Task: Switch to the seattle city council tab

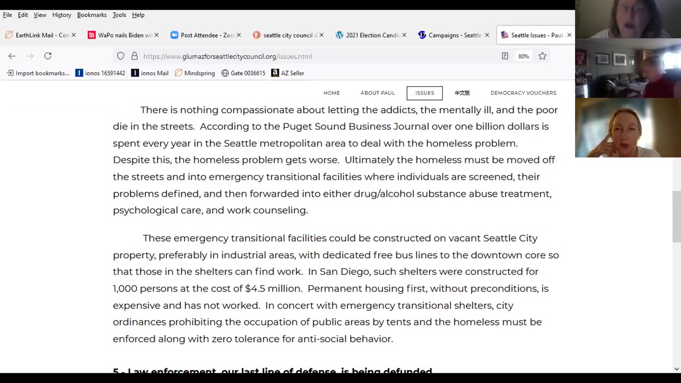Action: 287,35
